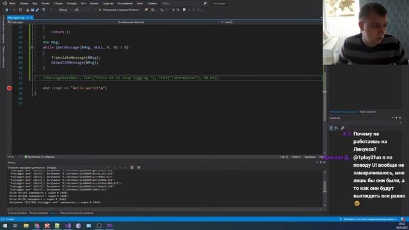Click the navigate backward toolbar icon
This screenshot has height=230, width=409.
pos(7,10)
